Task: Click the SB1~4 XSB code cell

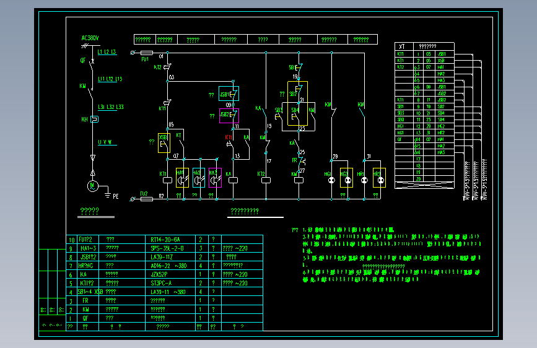Action: (88, 292)
